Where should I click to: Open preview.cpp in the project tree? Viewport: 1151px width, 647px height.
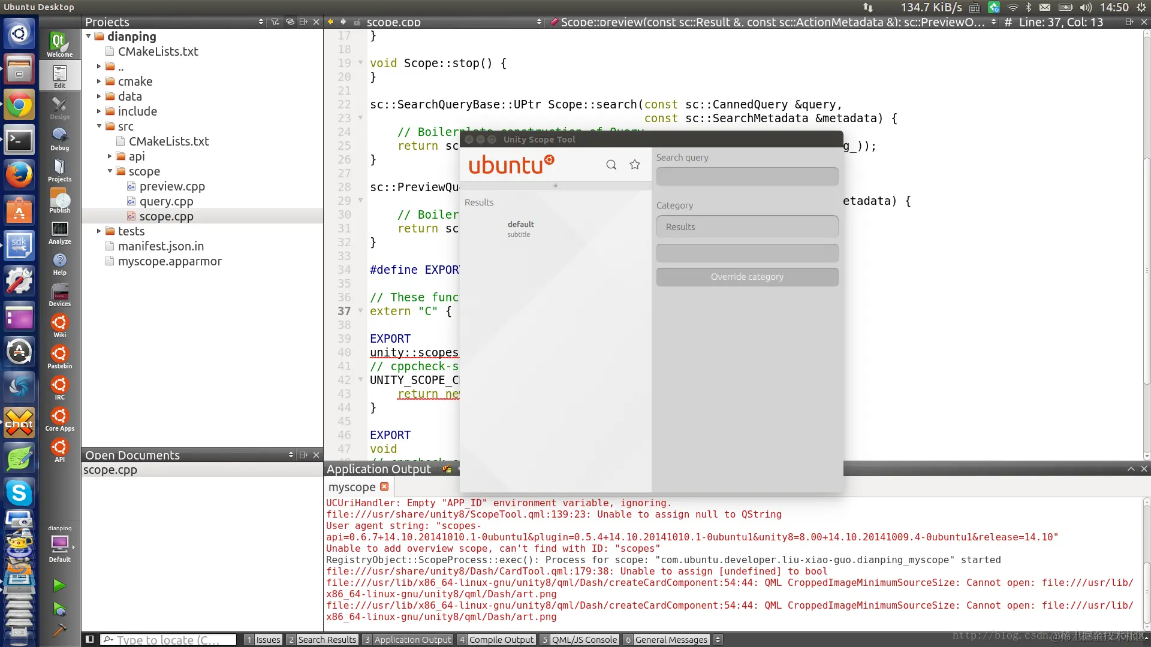pyautogui.click(x=172, y=186)
